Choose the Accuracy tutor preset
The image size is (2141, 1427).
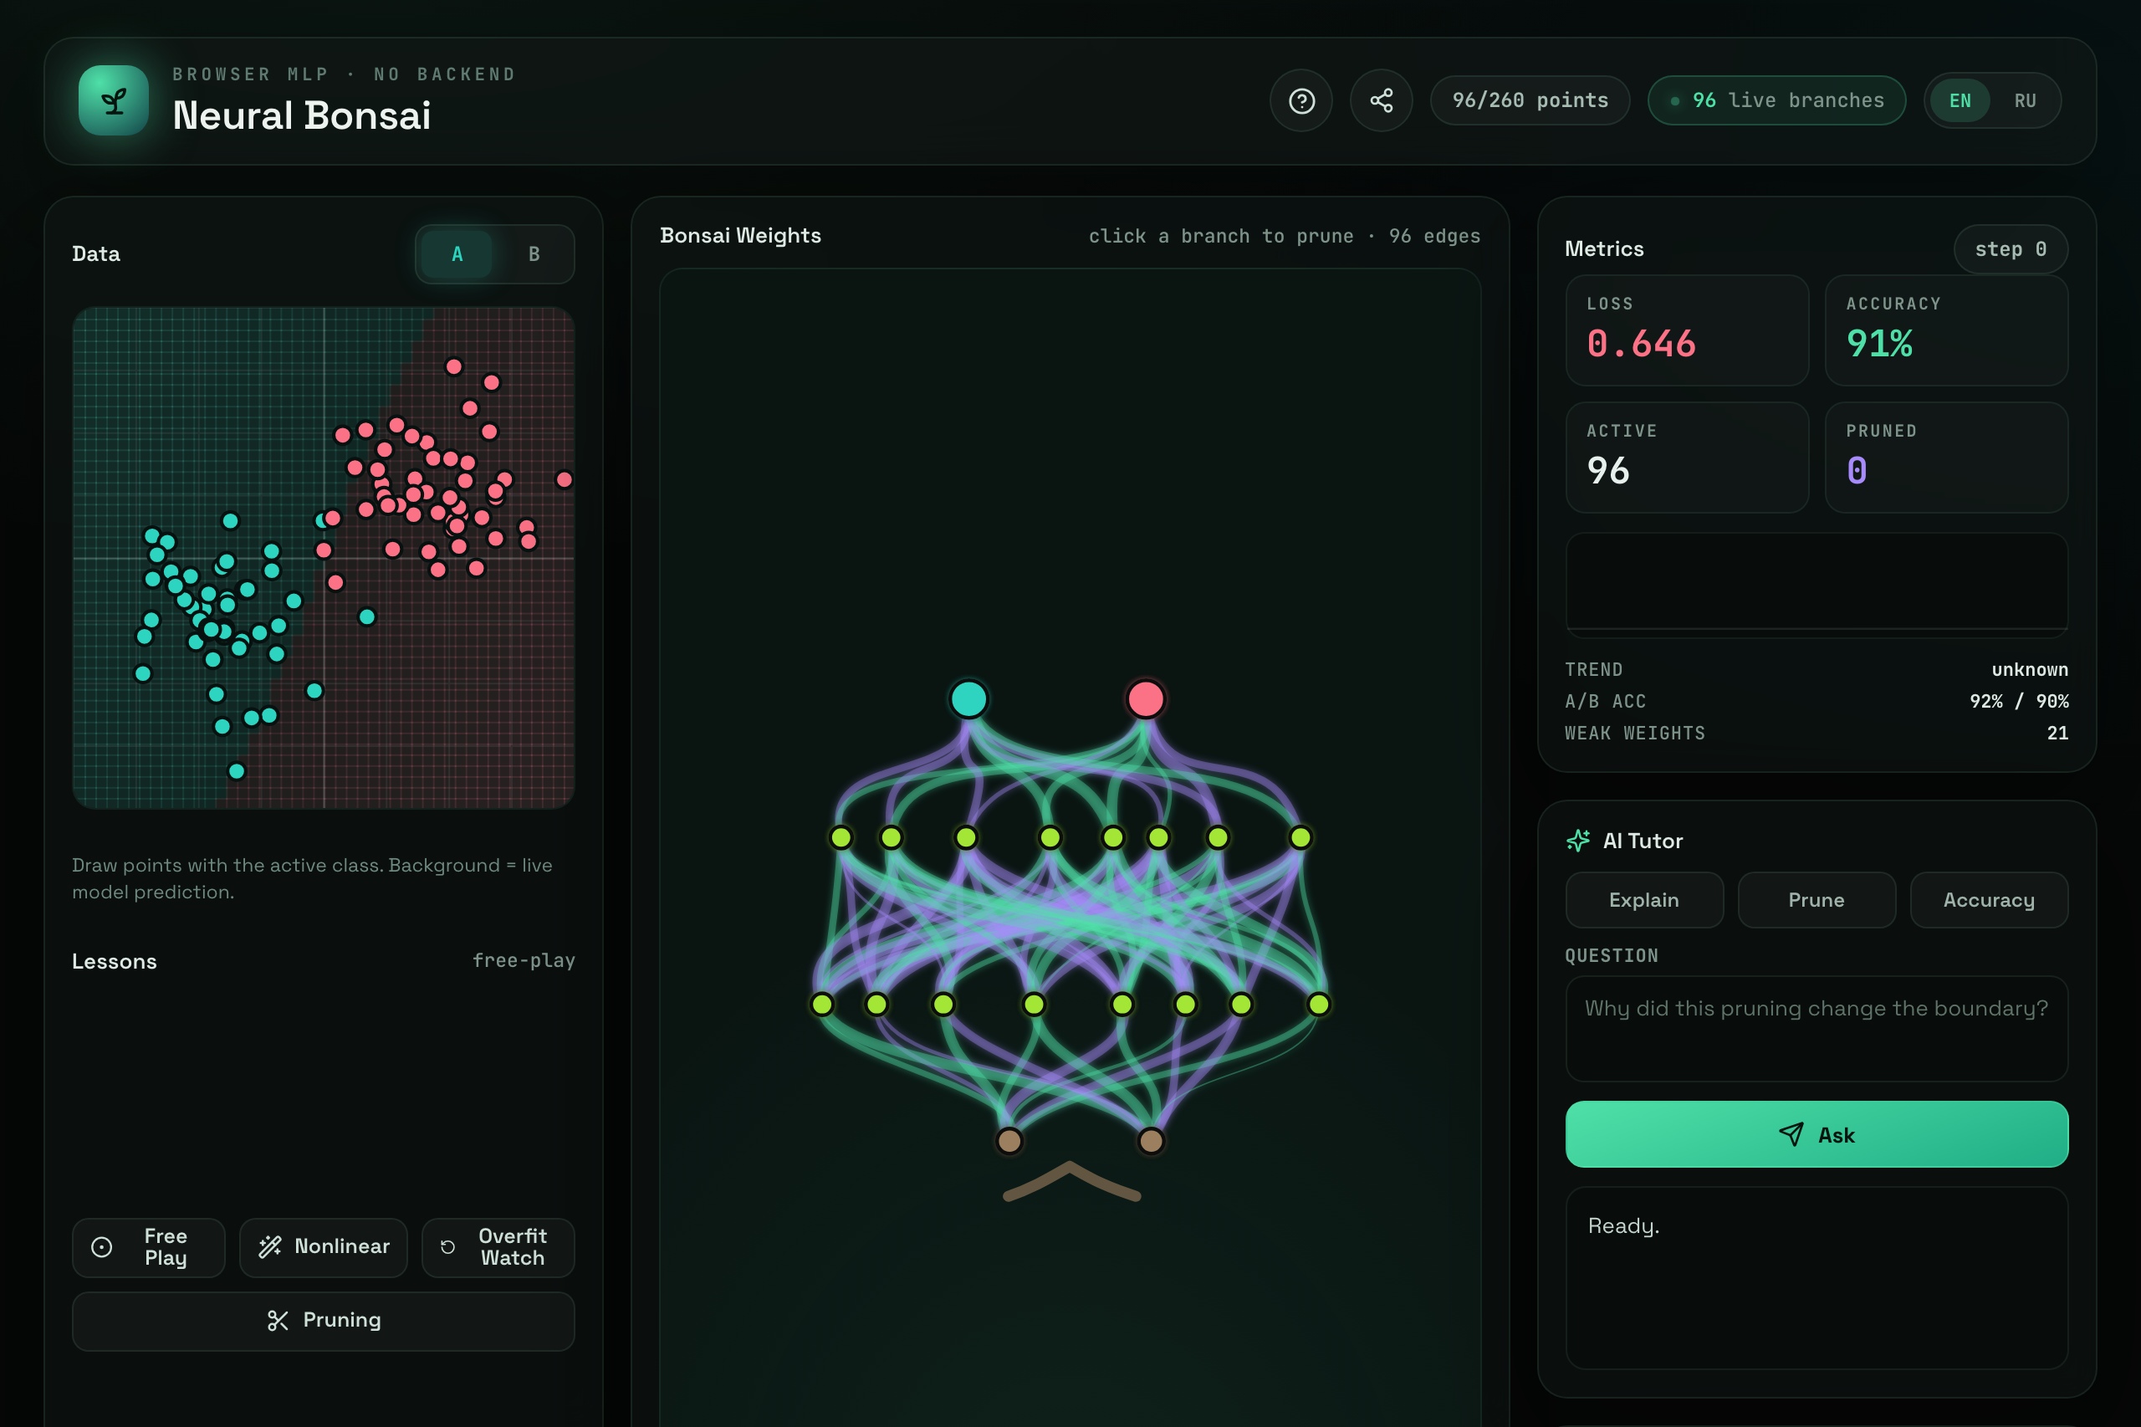(1989, 900)
